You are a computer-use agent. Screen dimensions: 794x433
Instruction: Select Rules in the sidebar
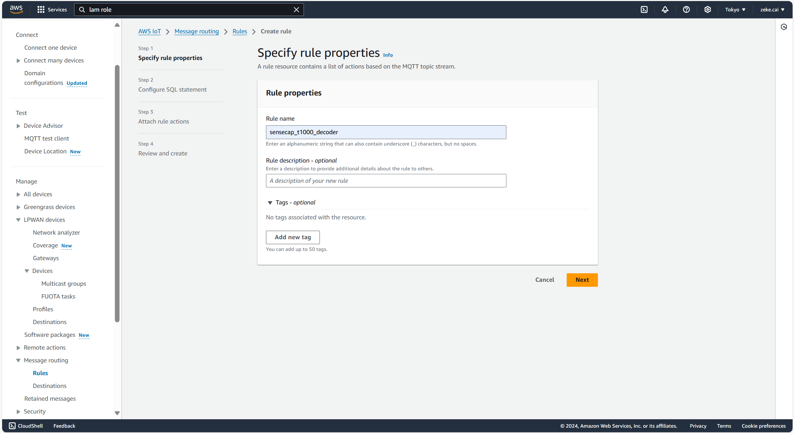[40, 373]
